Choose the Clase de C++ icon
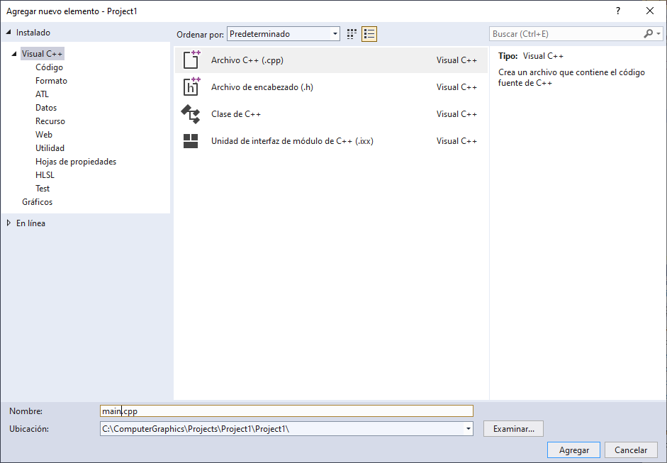The image size is (667, 463). (191, 114)
